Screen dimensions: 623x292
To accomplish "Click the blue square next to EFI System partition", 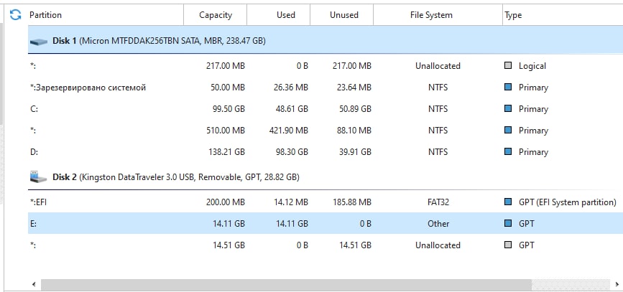I will [508, 202].
